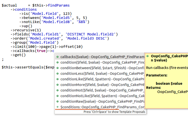The height and width of the screenshot is (117, 188).
Task: Click 'Model.field3 DESC' string in order()
Action: [86, 38]
